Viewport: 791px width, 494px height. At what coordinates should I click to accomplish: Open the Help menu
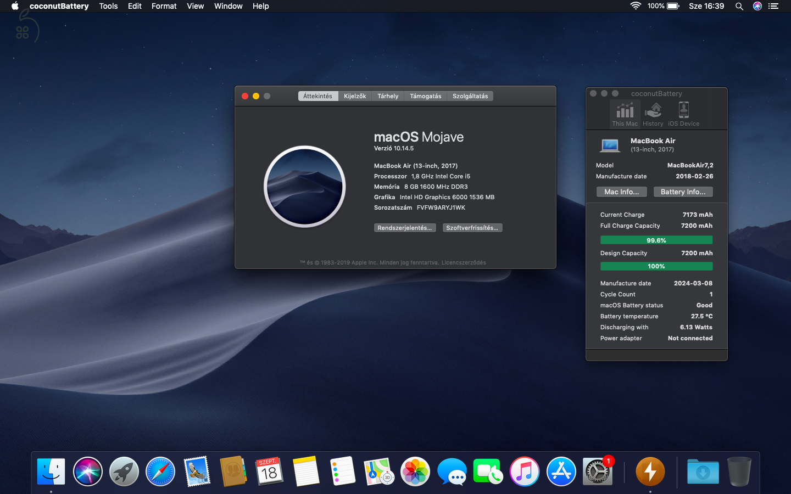coord(260,6)
